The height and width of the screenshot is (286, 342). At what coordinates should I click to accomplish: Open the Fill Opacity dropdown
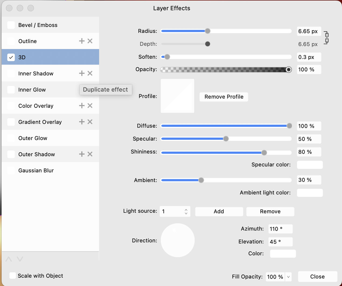(288, 277)
